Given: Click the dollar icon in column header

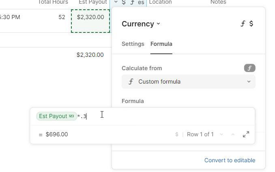Looking at the screenshot, I should pos(124,2).
